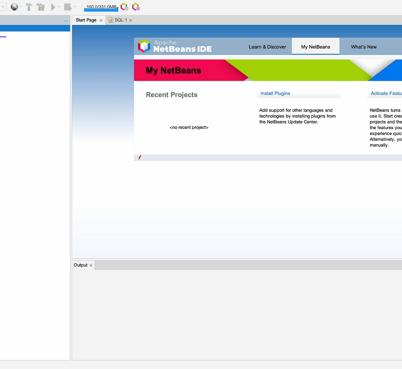The height and width of the screenshot is (369, 402).
Task: Click the Profile IDE icon with clock
Action: 124,7
